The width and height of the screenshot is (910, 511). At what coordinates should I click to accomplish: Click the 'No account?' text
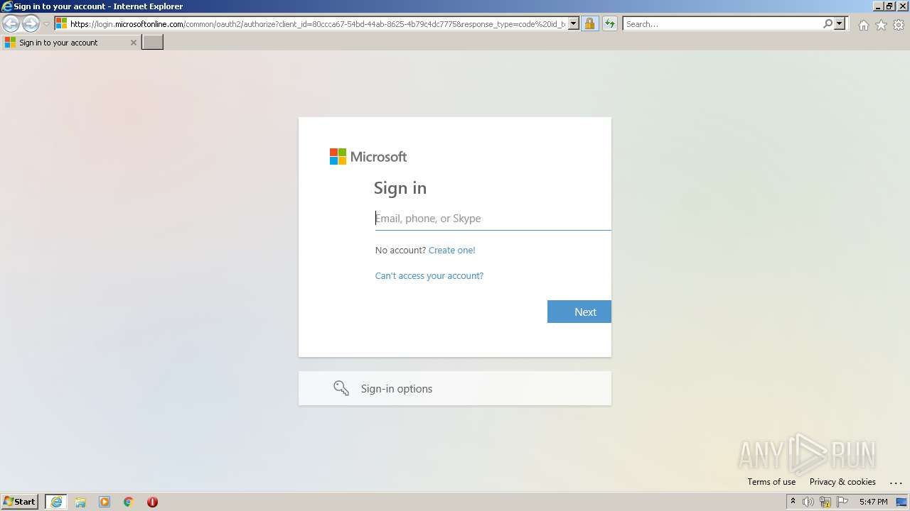coord(400,250)
